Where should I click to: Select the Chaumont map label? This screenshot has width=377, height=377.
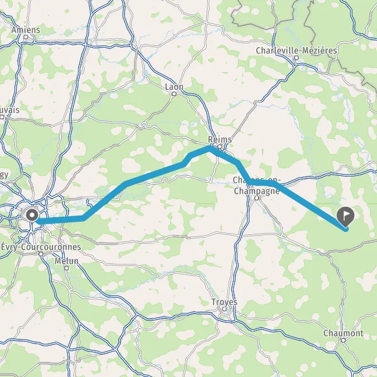(x=343, y=333)
